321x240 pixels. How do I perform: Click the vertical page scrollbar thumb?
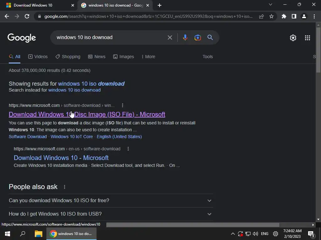[318, 50]
